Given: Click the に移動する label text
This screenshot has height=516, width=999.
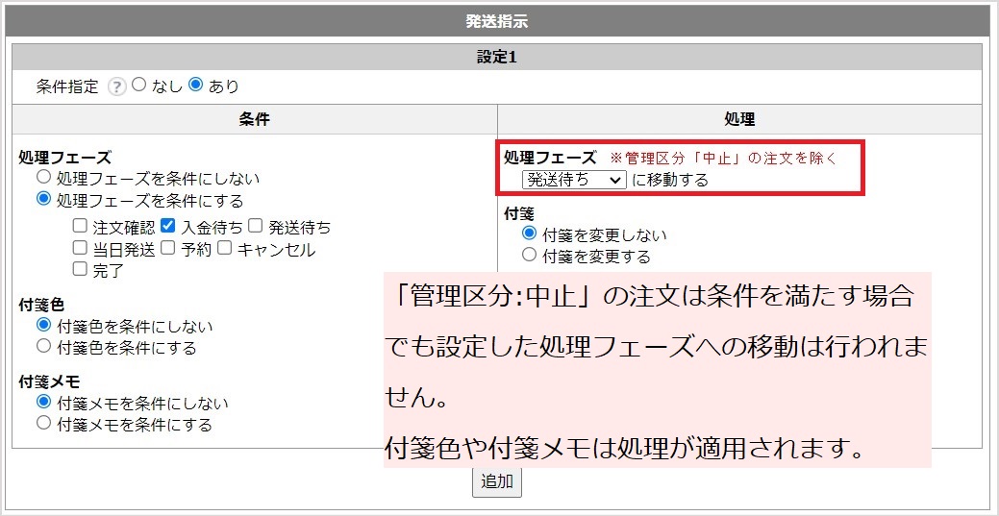Looking at the screenshot, I should [x=670, y=181].
